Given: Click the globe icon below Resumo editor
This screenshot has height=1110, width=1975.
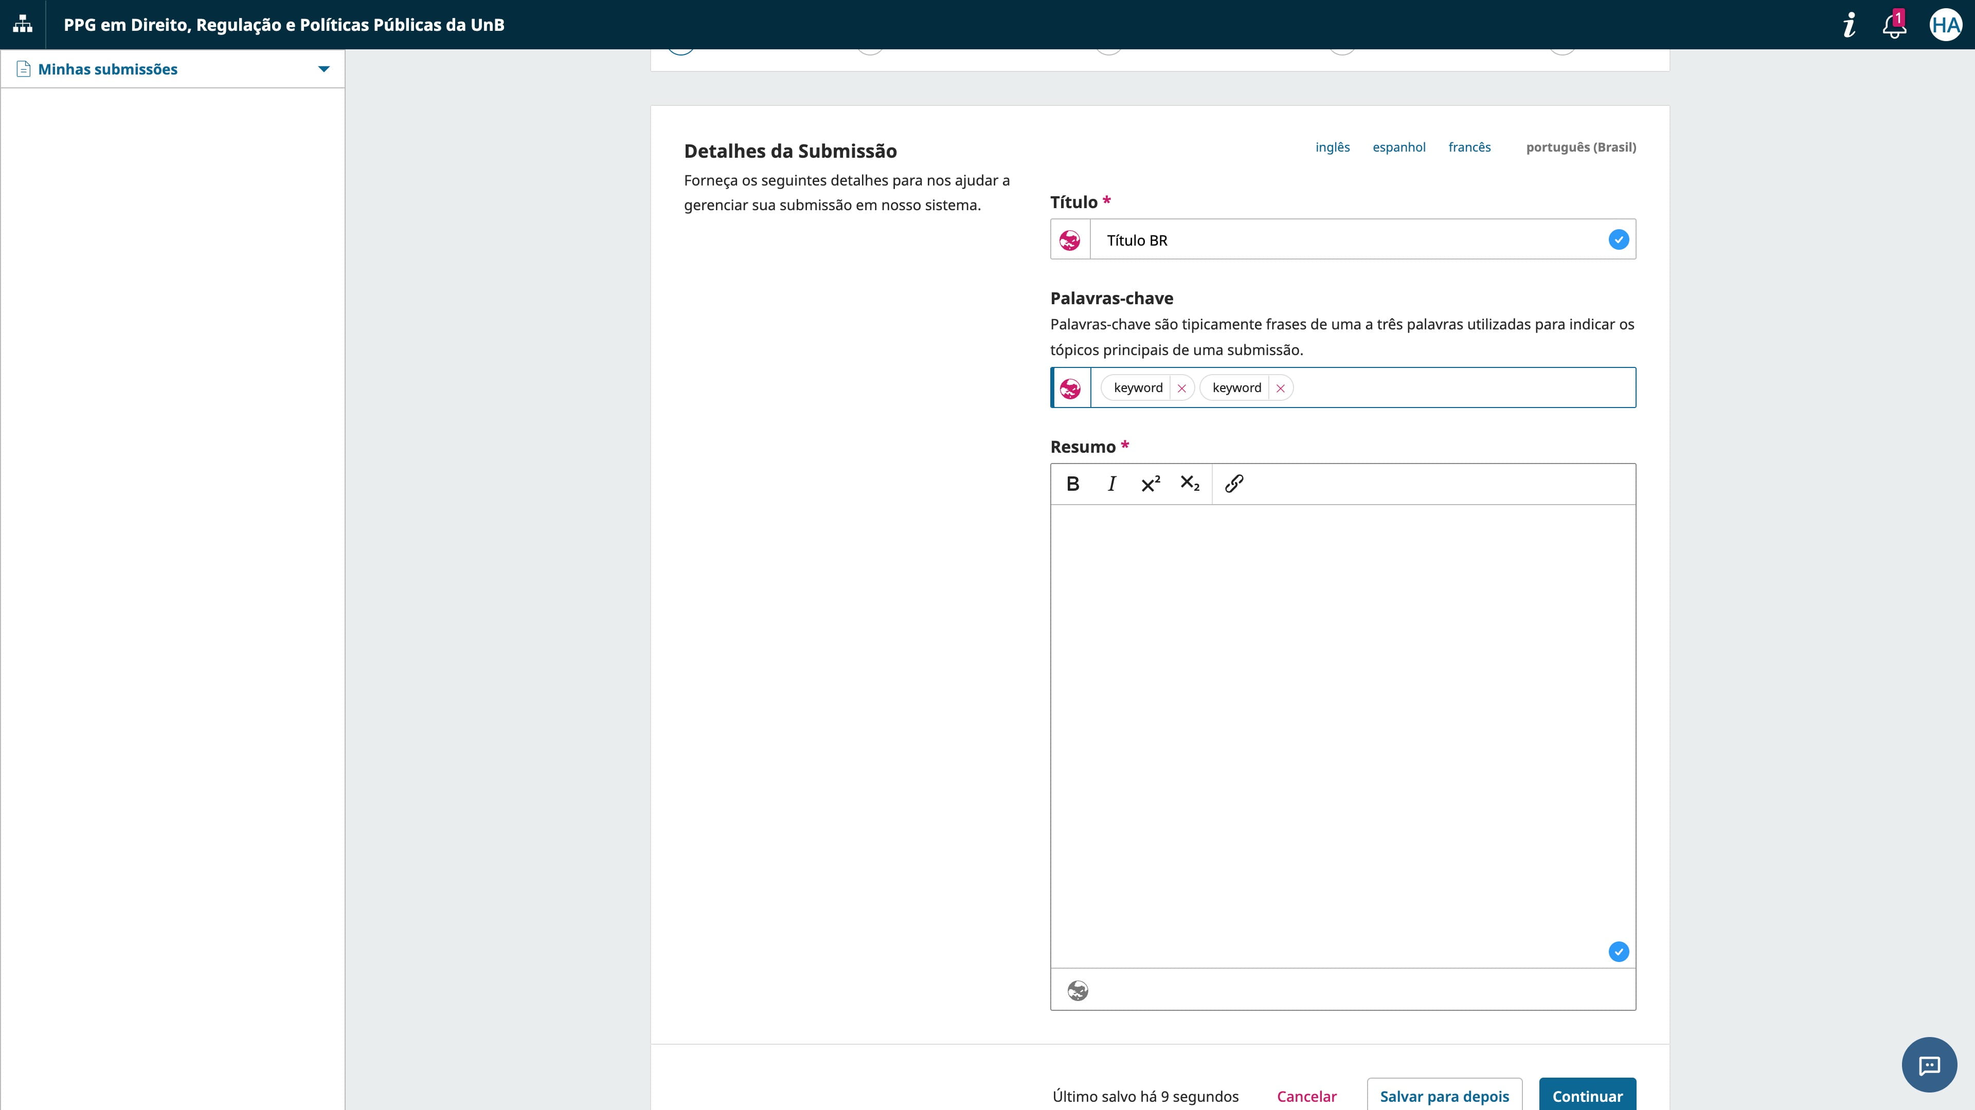Looking at the screenshot, I should pyautogui.click(x=1077, y=990).
